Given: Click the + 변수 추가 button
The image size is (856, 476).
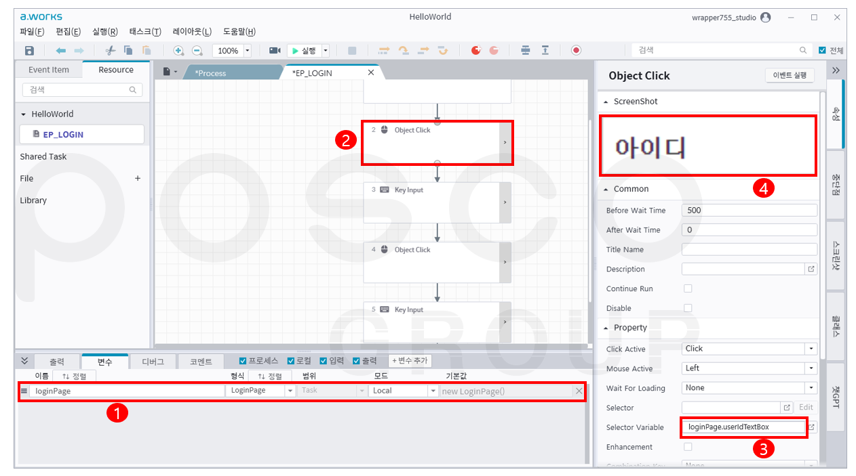Looking at the screenshot, I should click(410, 361).
